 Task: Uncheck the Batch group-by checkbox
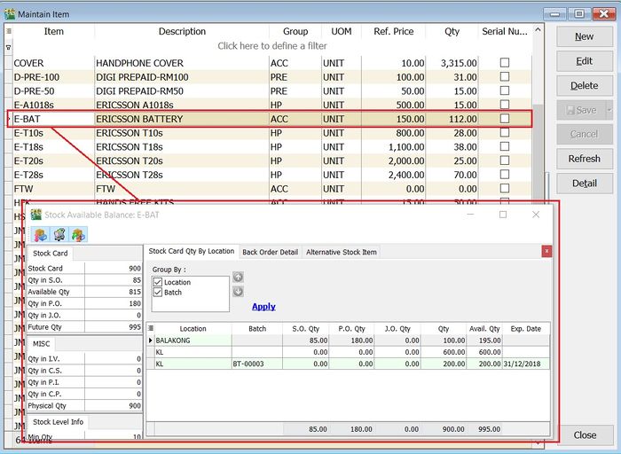[158, 292]
